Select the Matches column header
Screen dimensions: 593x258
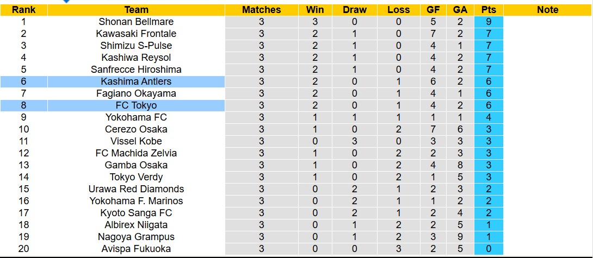pos(261,10)
